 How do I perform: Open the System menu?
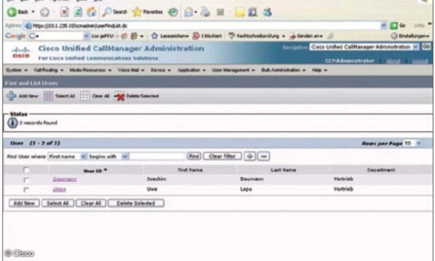pyautogui.click(x=17, y=70)
